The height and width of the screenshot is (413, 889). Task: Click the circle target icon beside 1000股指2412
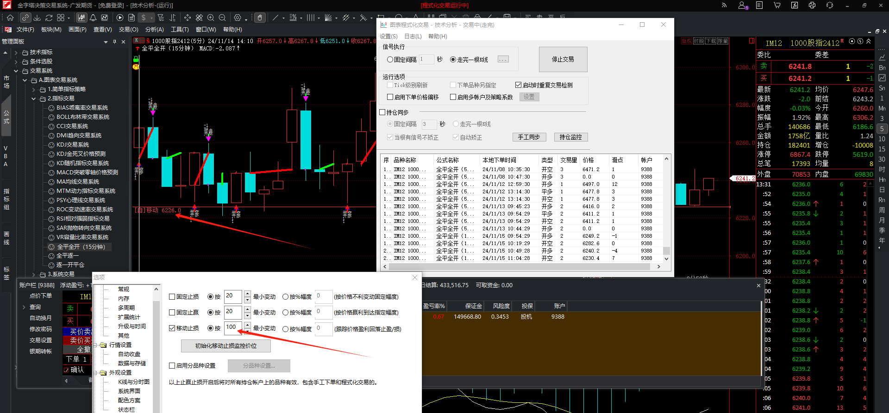(852, 41)
